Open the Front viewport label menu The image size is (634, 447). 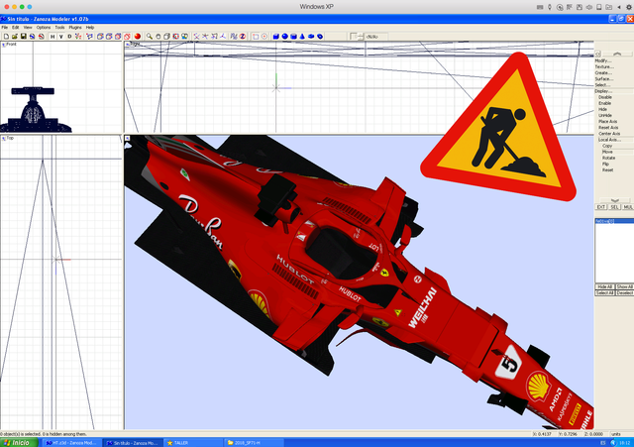9,44
